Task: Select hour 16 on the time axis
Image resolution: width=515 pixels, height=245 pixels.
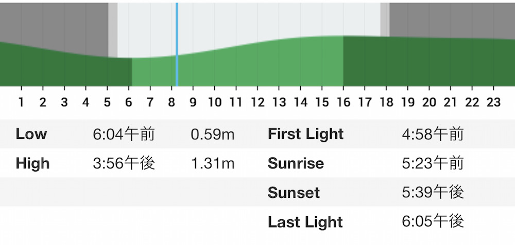Action: [x=343, y=103]
